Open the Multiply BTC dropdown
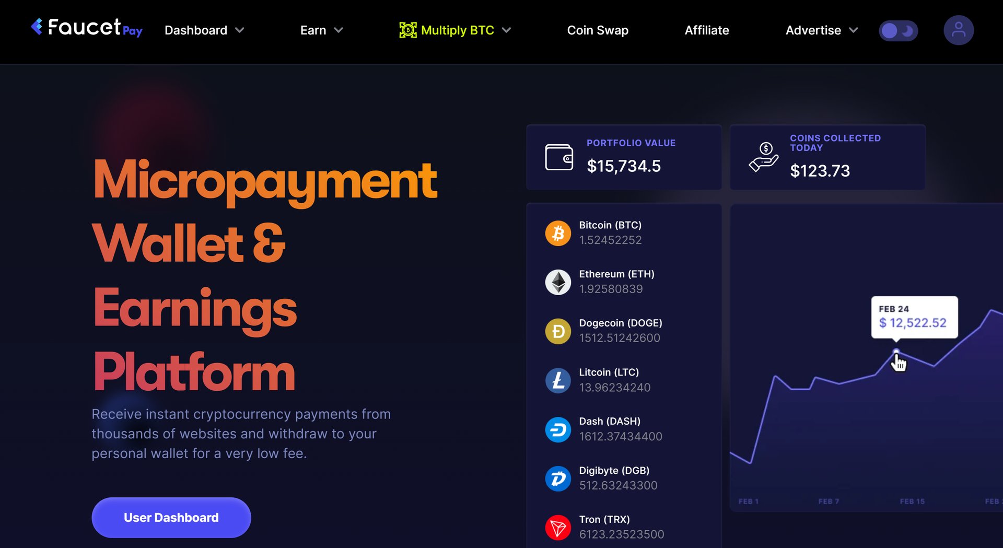This screenshot has height=548, width=1003. pos(455,30)
